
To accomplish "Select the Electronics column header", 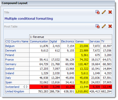I will (x=68, y=41).
